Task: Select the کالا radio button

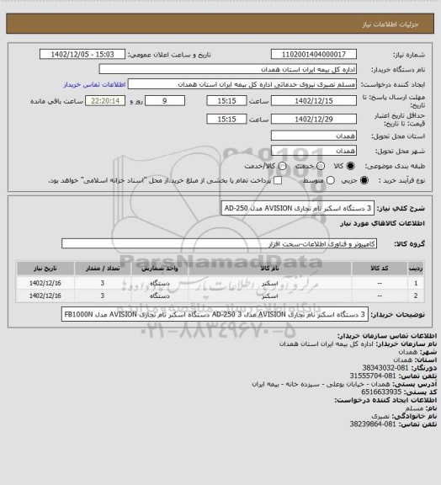Action: (350, 166)
